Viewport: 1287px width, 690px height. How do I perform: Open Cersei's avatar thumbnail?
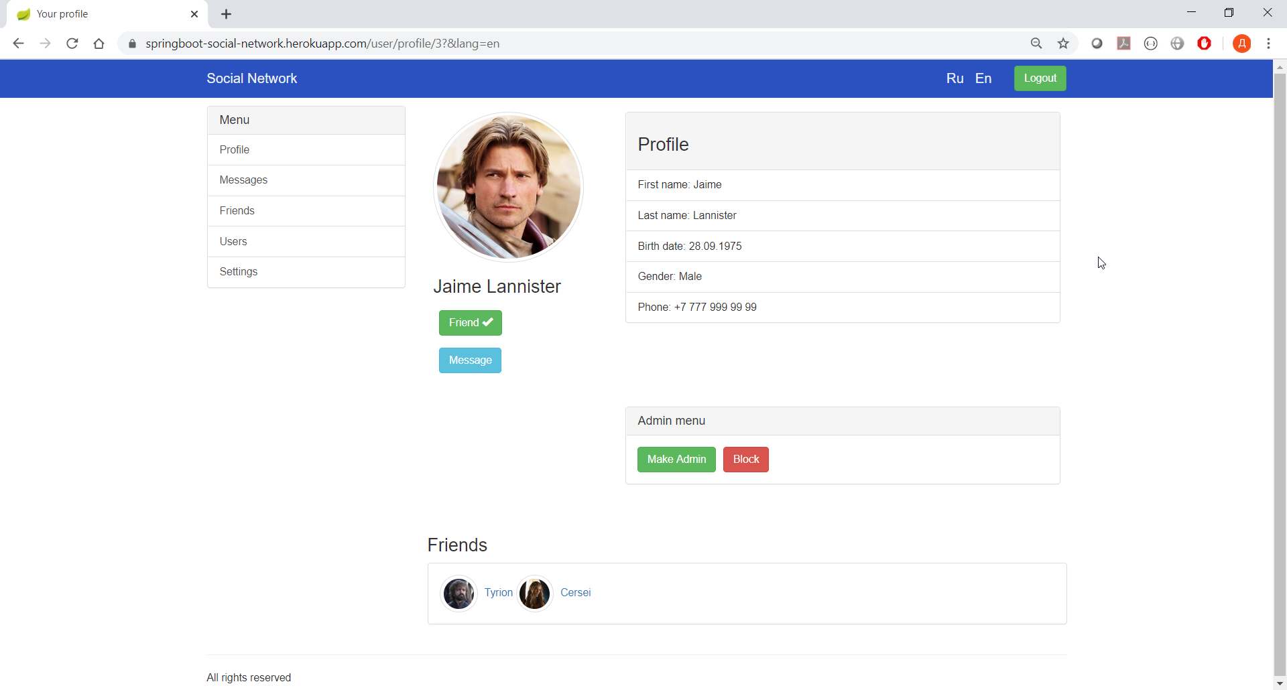click(x=535, y=594)
